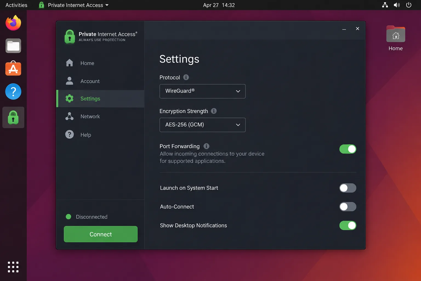
Task: Open the blue Help app in dock
Action: point(13,91)
